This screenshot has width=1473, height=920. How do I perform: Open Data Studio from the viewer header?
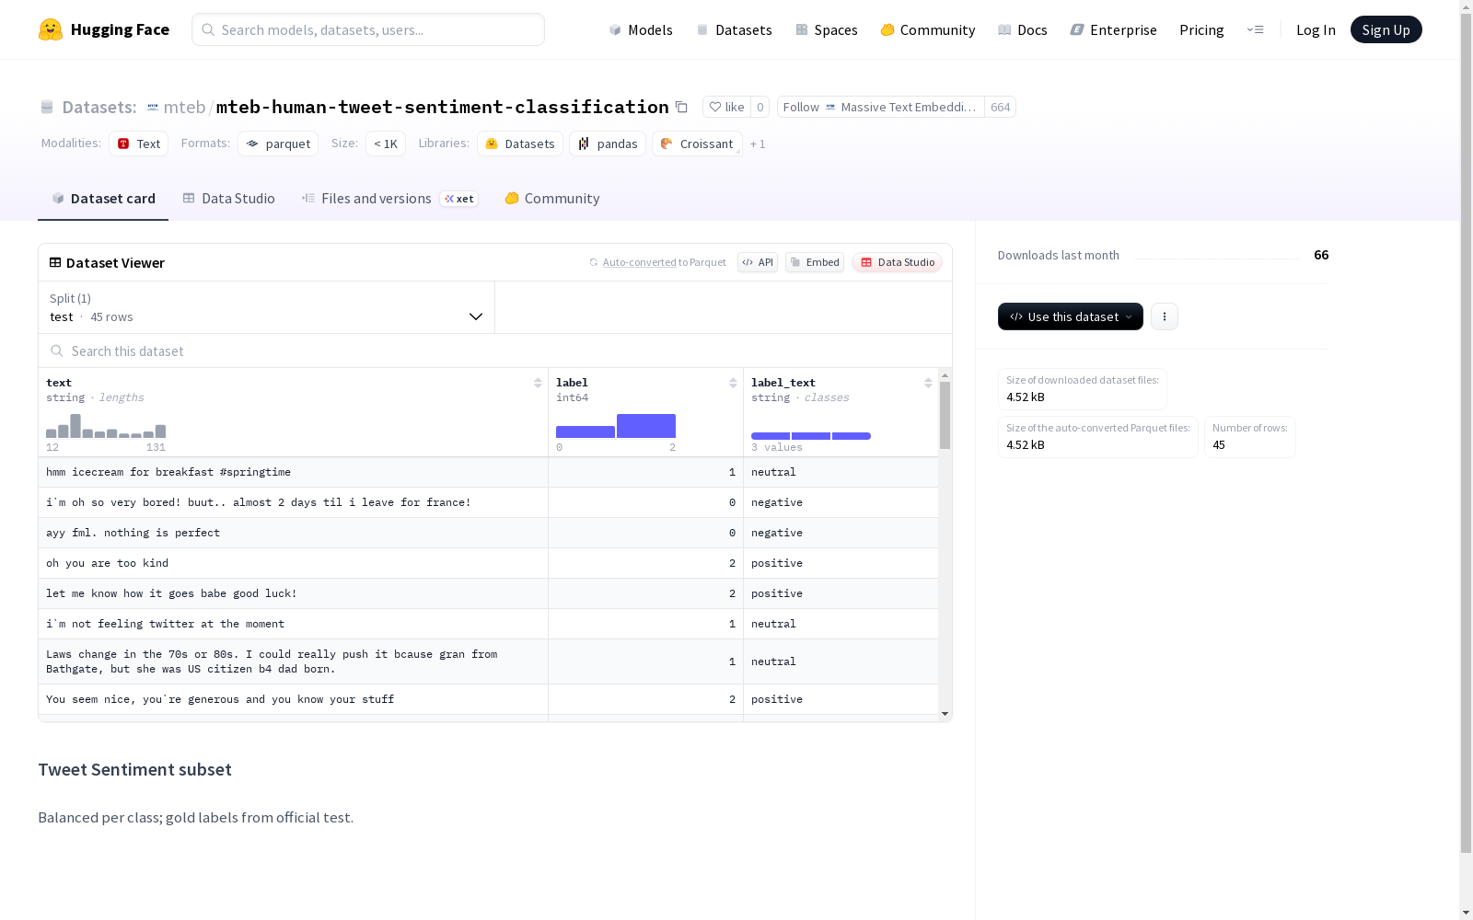coord(898,262)
